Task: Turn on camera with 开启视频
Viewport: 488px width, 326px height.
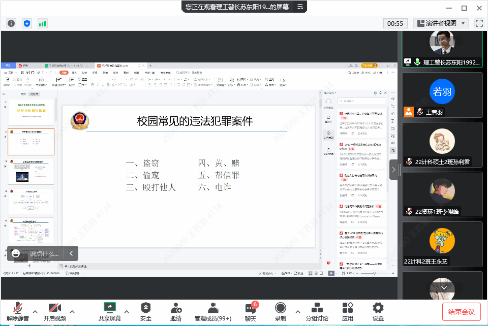Action: point(55,312)
